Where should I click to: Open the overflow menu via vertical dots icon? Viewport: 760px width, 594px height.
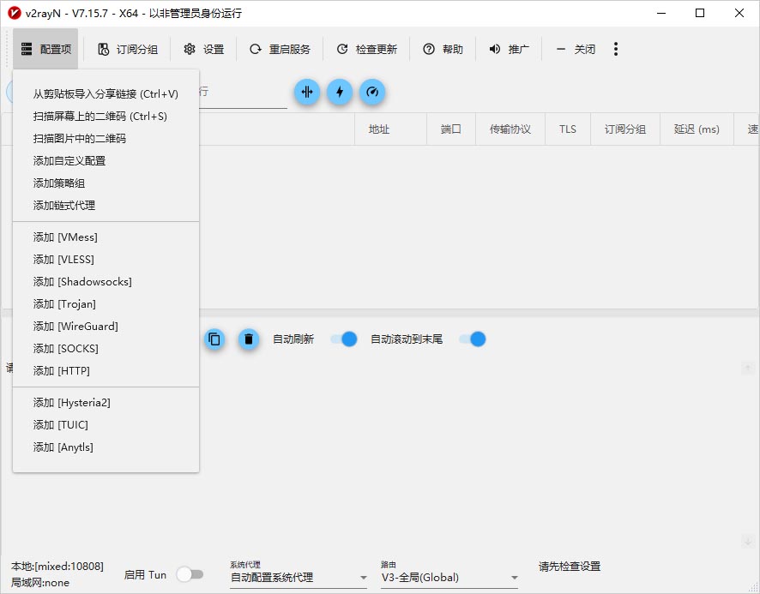tap(616, 49)
